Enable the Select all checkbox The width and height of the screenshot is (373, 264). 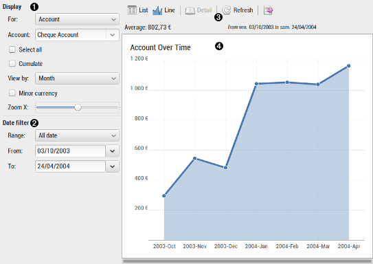12,49
